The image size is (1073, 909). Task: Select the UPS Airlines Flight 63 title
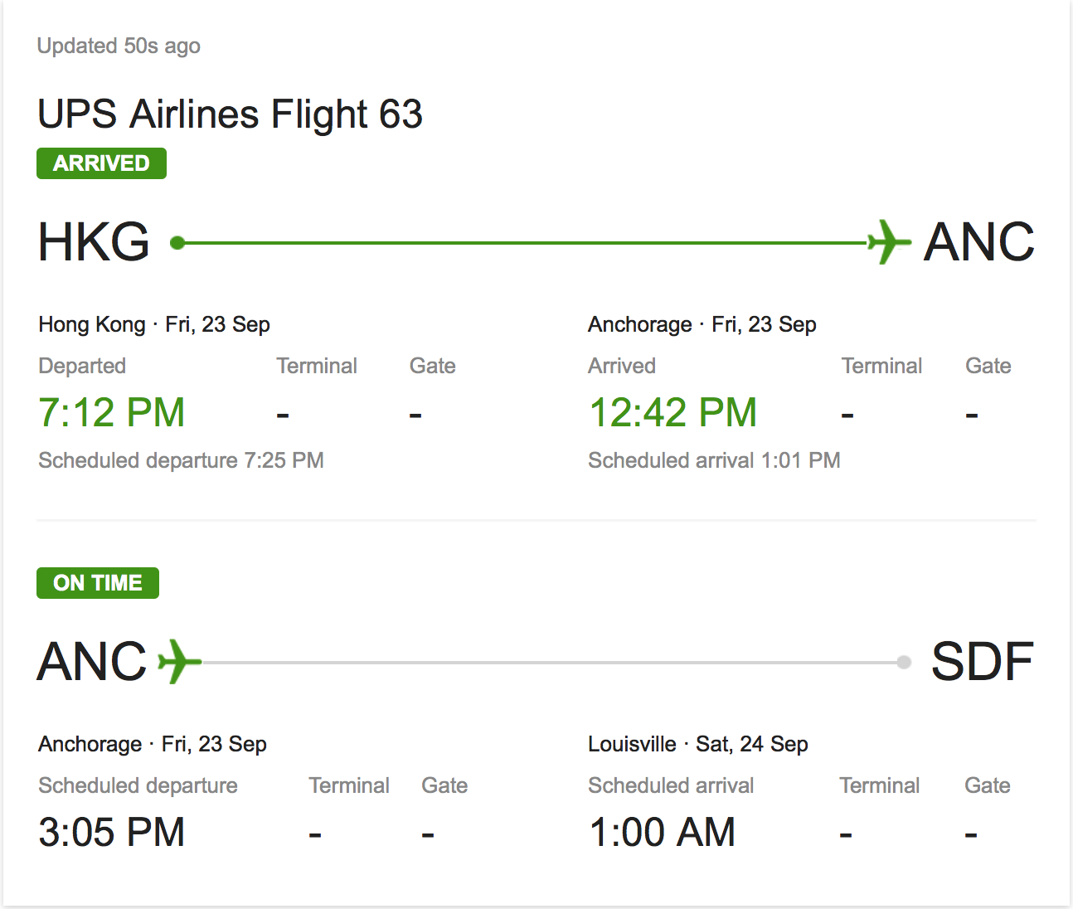click(231, 114)
